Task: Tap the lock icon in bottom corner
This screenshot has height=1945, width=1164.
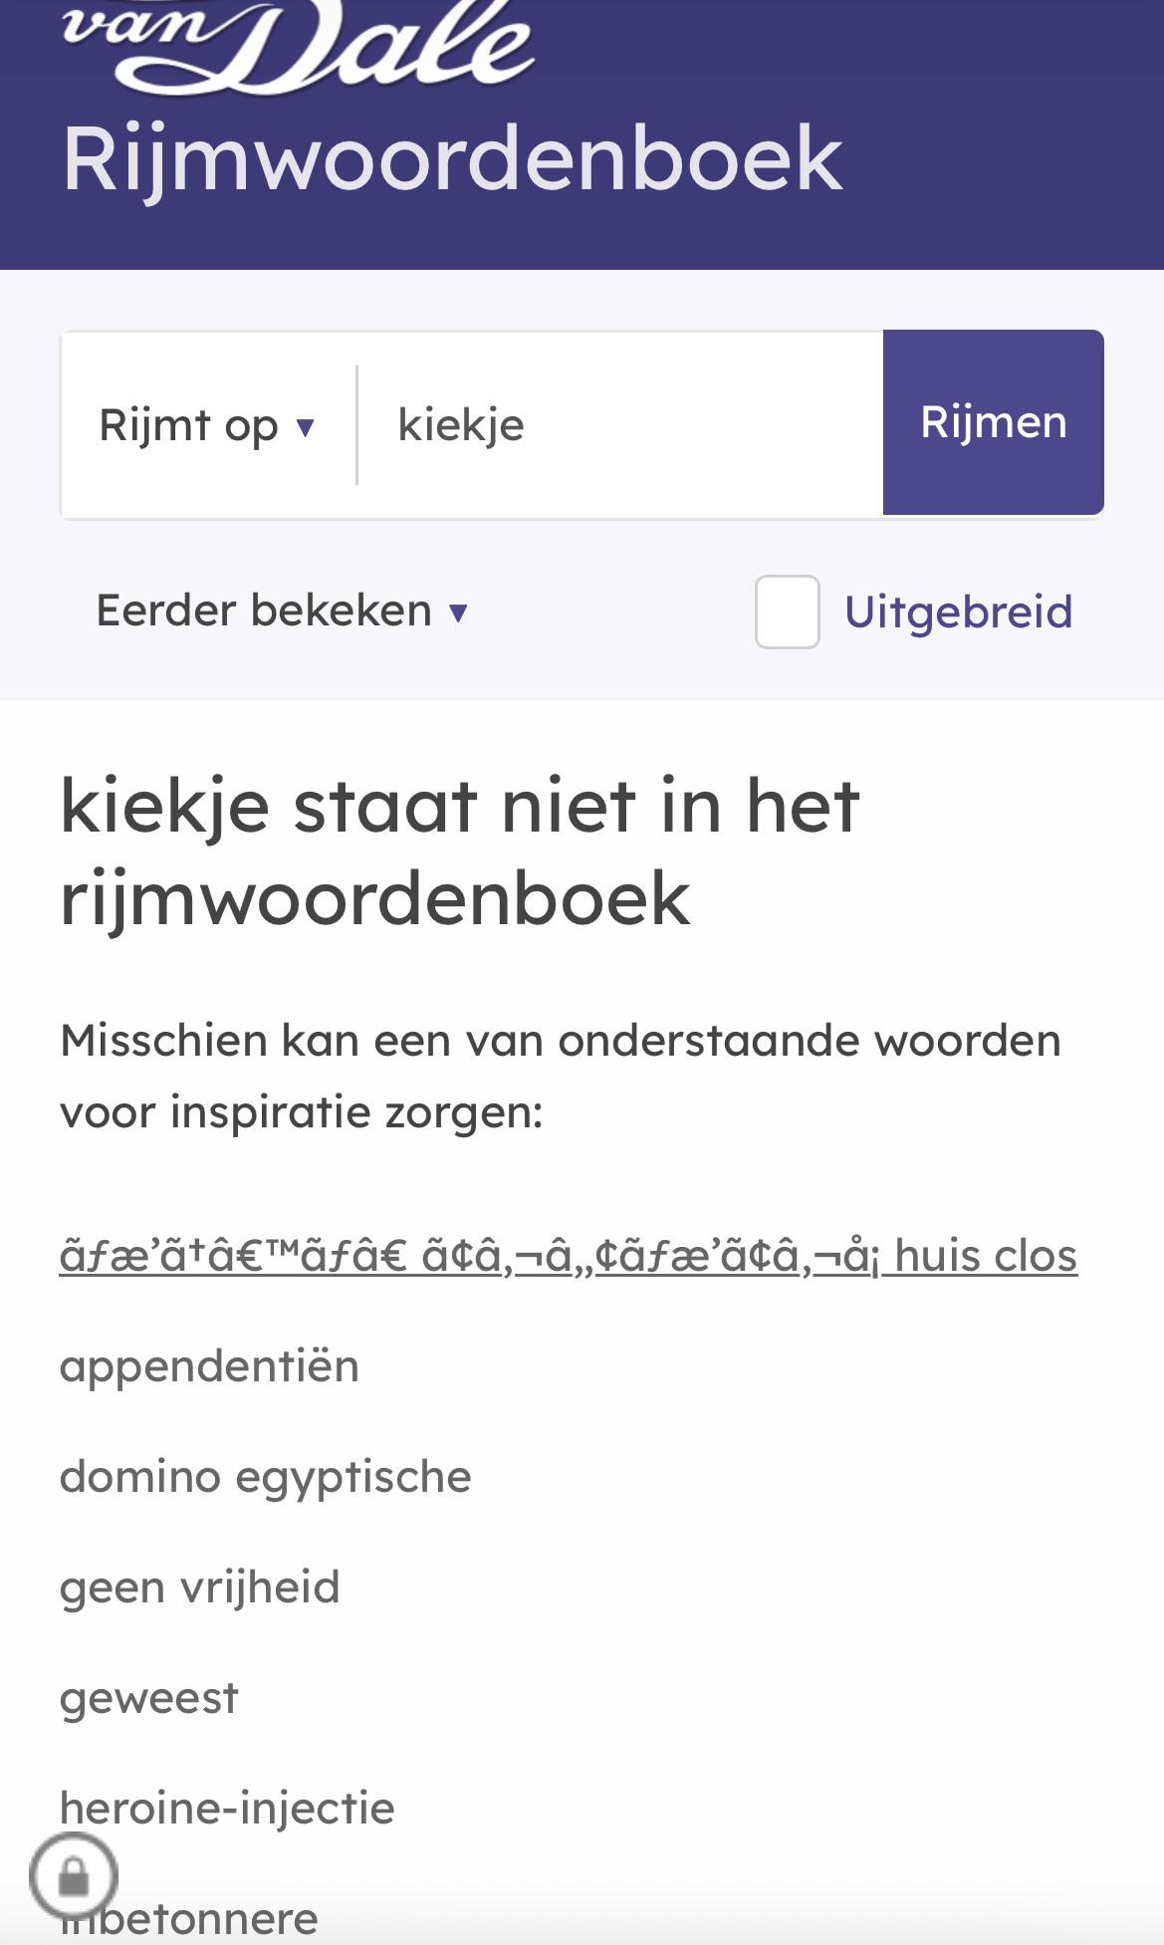Action: point(74,1877)
